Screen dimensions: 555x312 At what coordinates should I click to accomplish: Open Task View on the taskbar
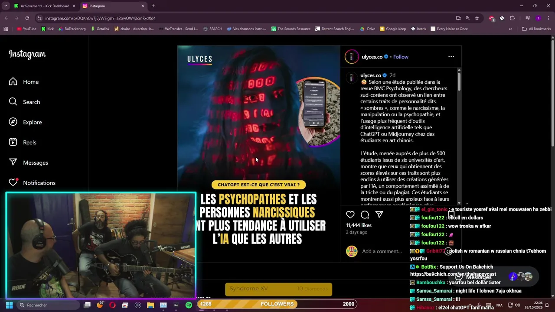click(87, 305)
